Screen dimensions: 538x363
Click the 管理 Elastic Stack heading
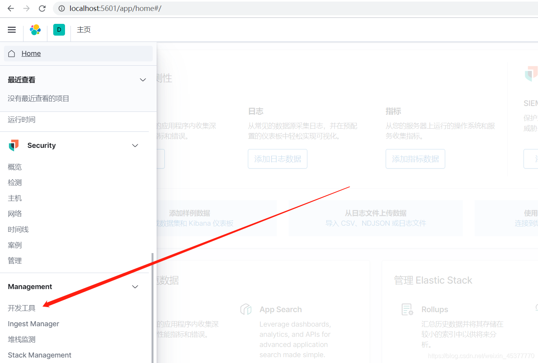click(x=433, y=280)
